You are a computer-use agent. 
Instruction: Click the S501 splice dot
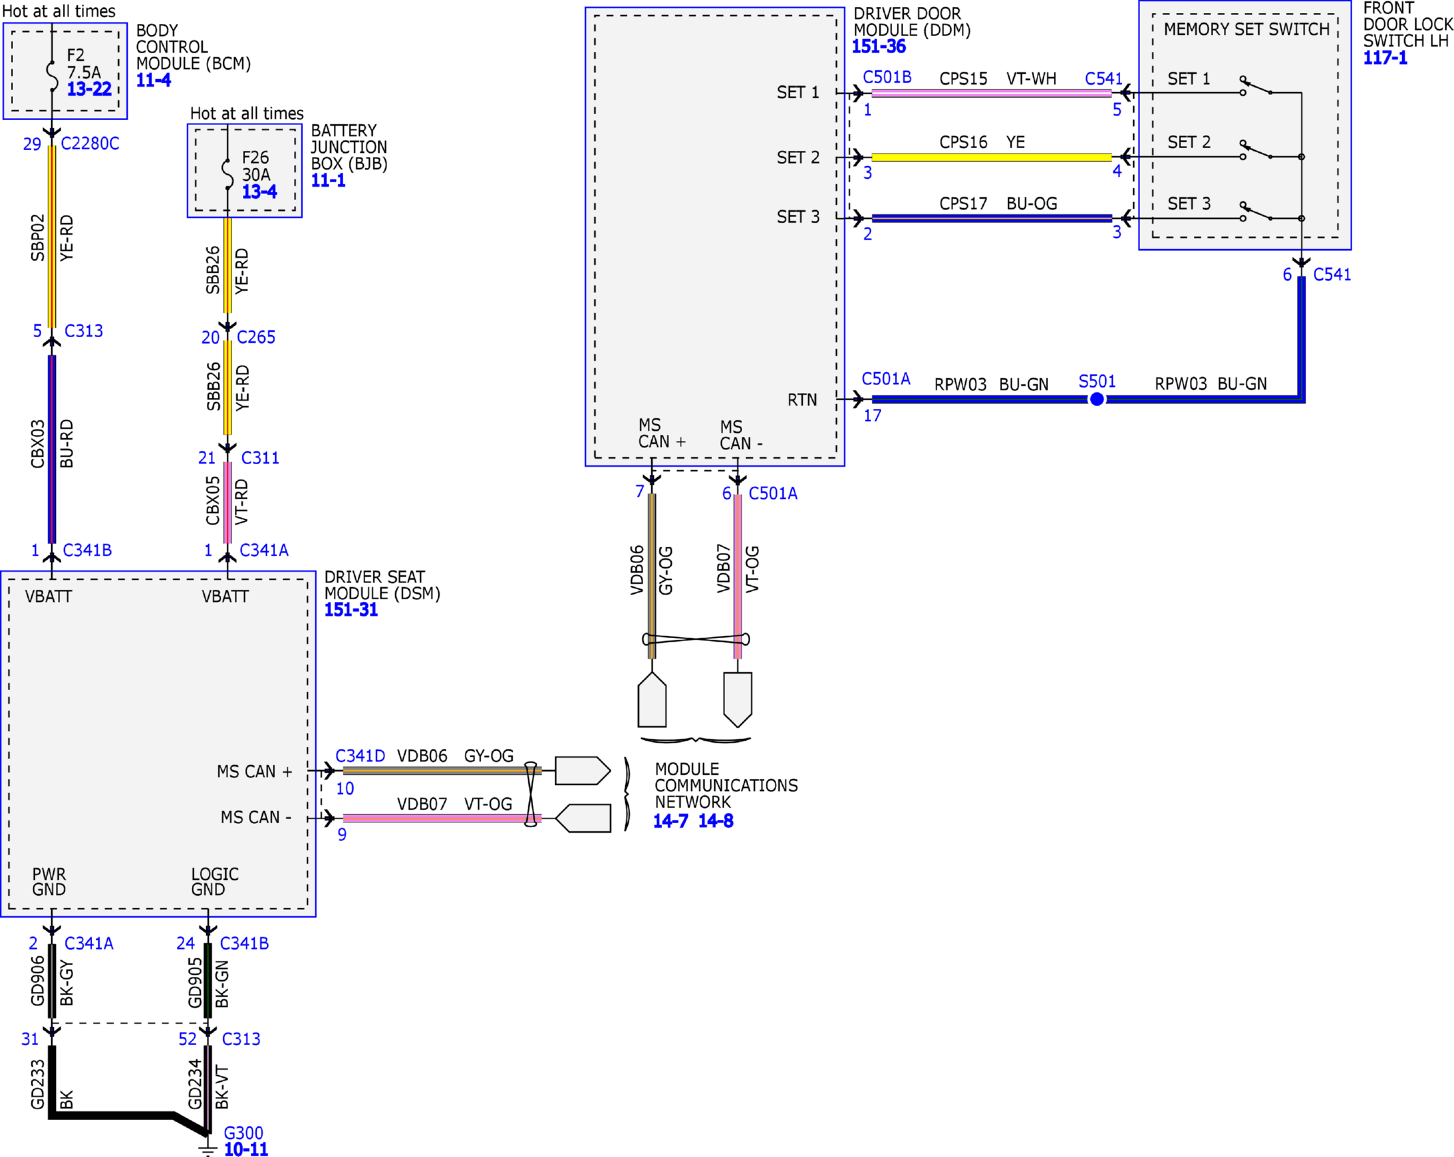(x=1096, y=399)
